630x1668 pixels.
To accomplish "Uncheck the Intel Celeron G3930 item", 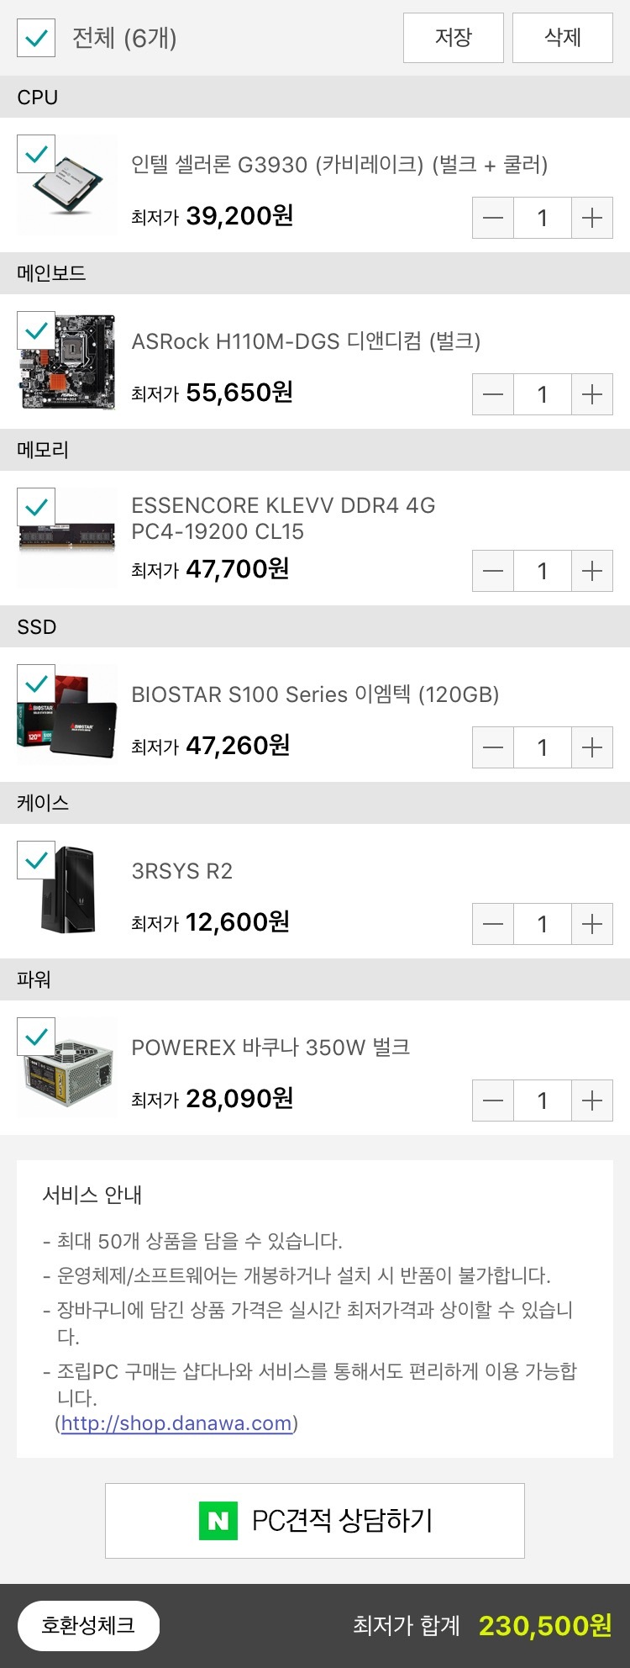I will coord(36,154).
